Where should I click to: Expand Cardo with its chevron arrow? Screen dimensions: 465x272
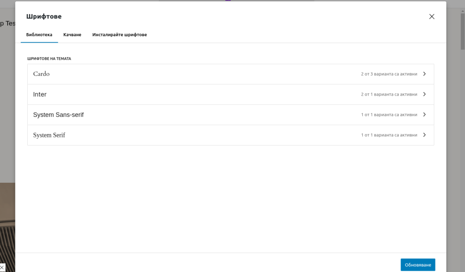click(425, 74)
